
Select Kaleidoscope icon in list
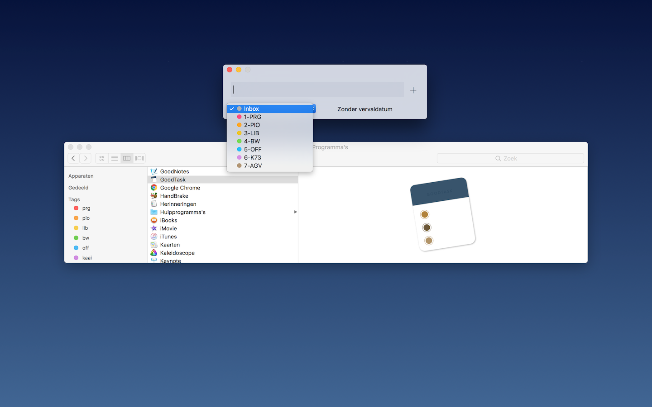point(154,253)
